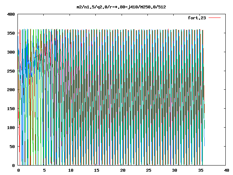Viewport: 233px width, 175px height.
Task: Click the y-axis label 300
Action: click(11, 52)
